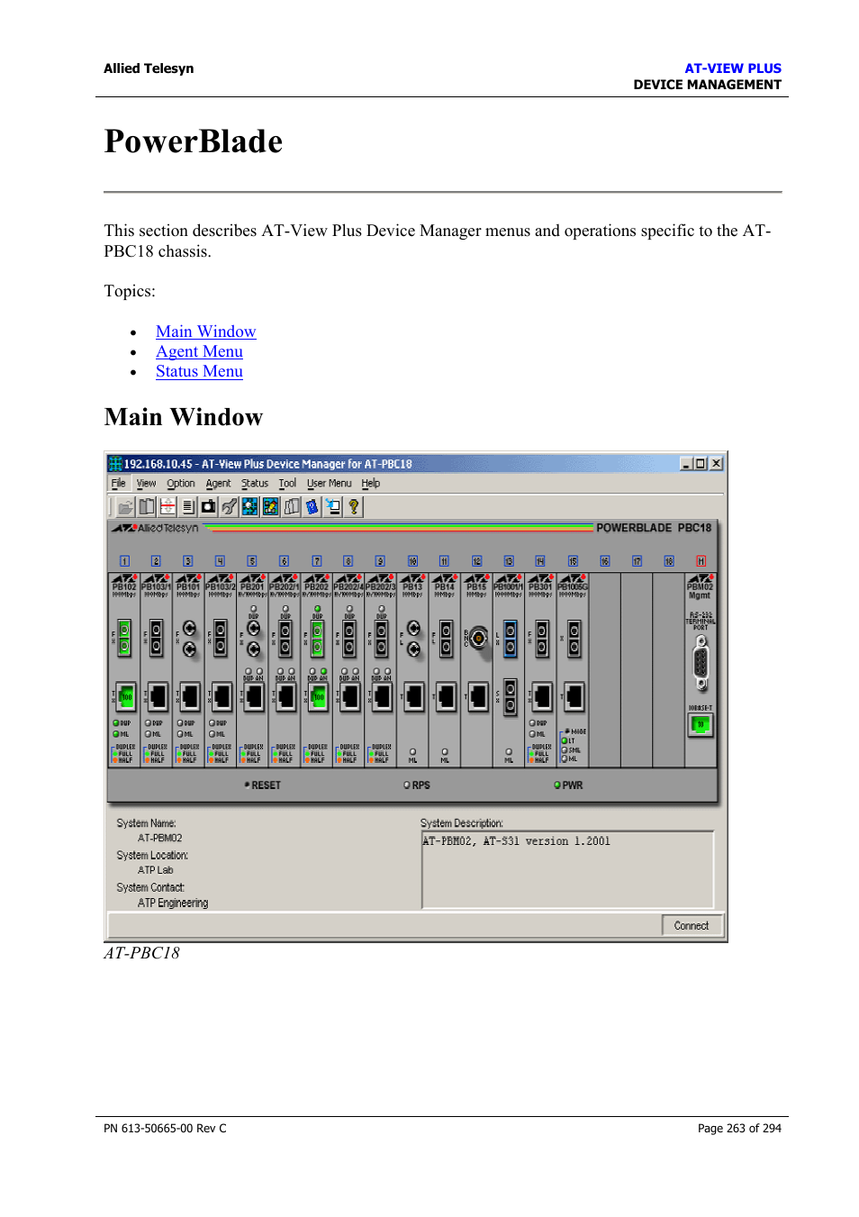Follow the Main Window link

click(x=205, y=331)
